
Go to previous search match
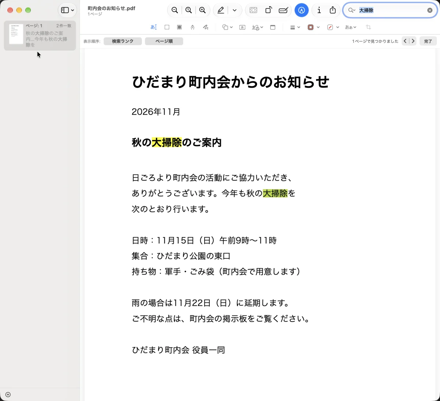click(405, 41)
